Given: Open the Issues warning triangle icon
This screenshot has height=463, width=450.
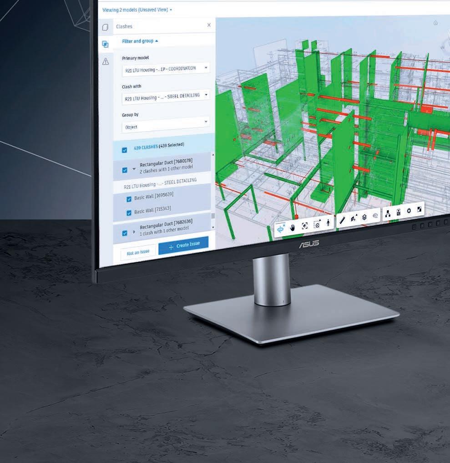Looking at the screenshot, I should point(106,61).
